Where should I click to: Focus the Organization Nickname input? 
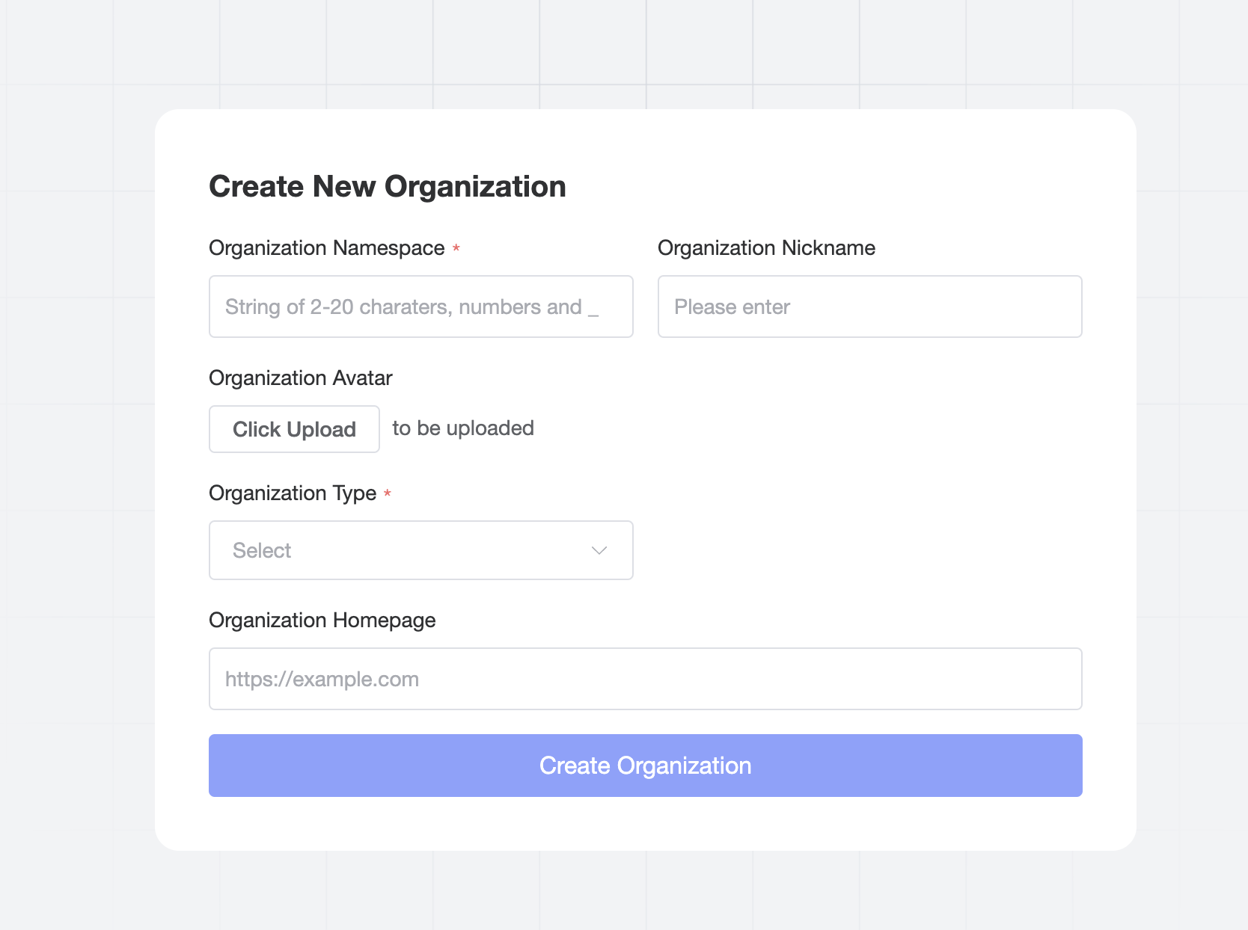869,307
